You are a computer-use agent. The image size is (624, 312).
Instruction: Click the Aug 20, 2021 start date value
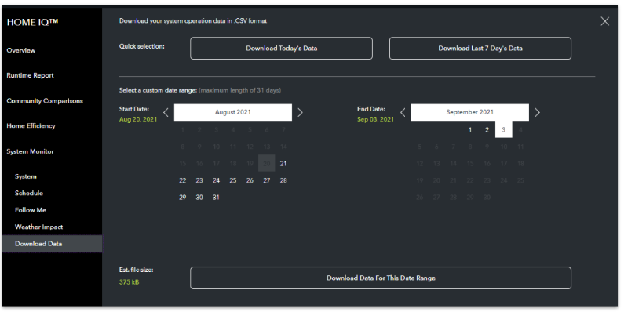tap(138, 119)
